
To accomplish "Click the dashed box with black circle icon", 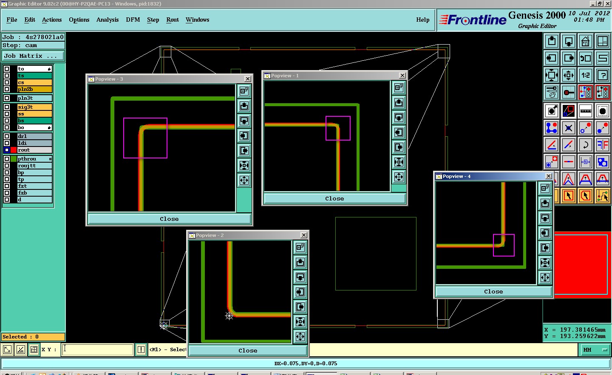I will click(603, 111).
